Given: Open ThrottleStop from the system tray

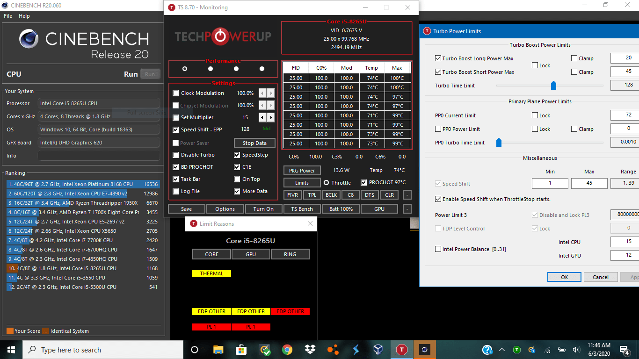Looking at the screenshot, I should click(516, 349).
